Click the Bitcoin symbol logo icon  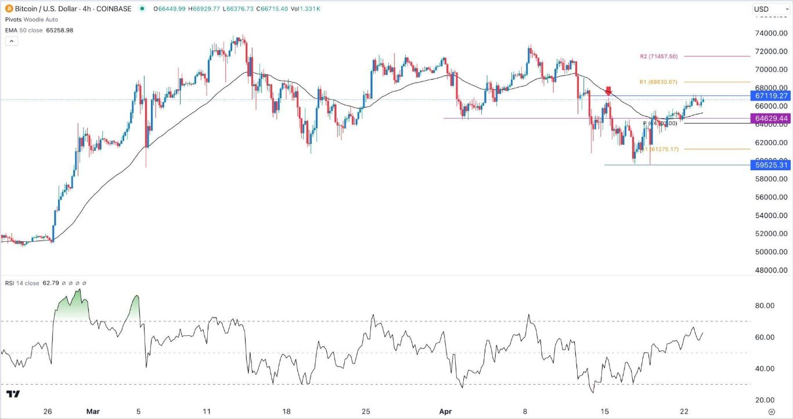pyautogui.click(x=9, y=9)
